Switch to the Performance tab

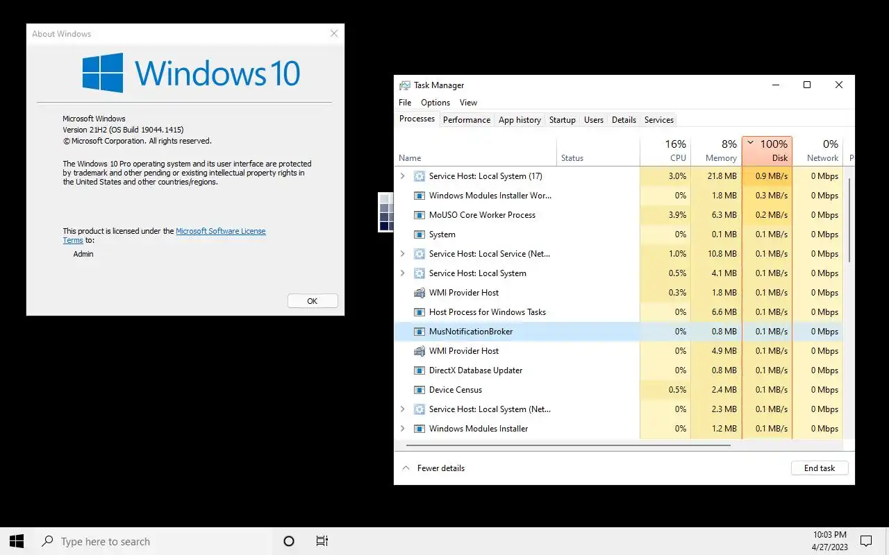pyautogui.click(x=467, y=120)
